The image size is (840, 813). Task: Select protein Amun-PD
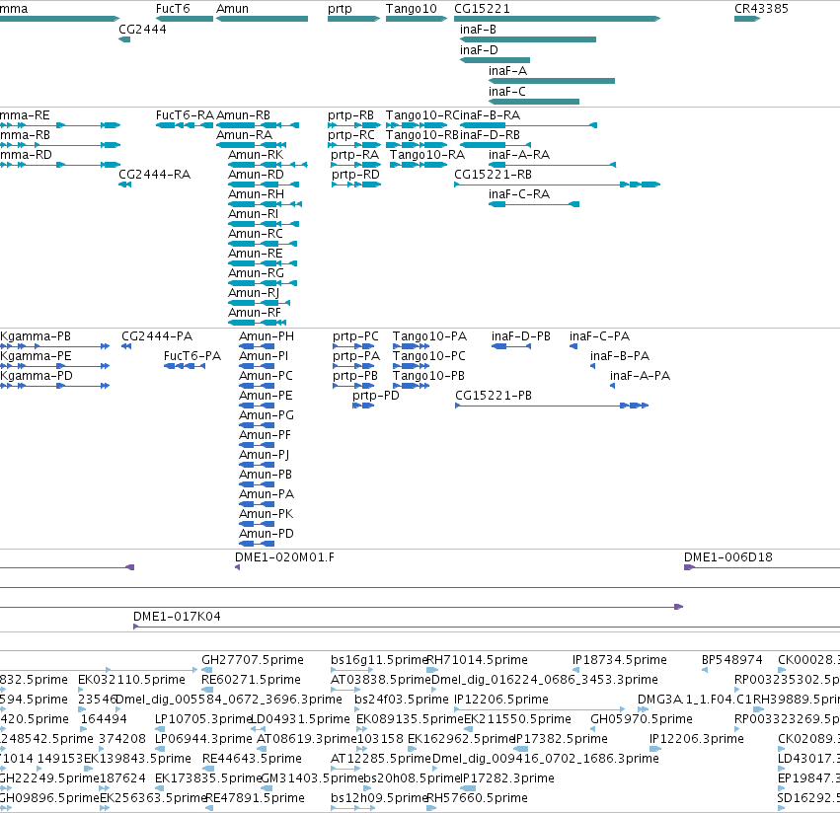[257, 543]
